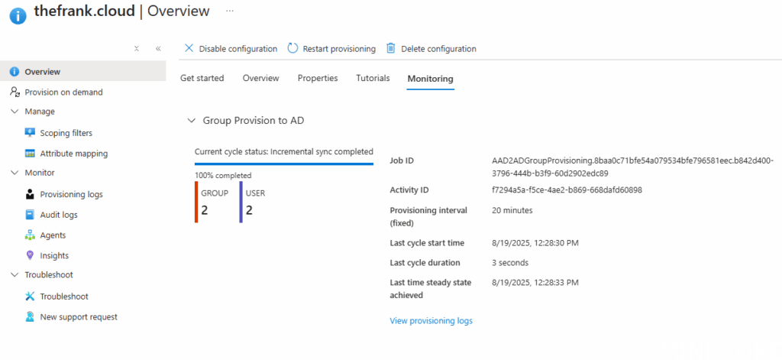Click the Troubleshoot wrench icon
Image resolution: width=782 pixels, height=360 pixels.
coord(30,297)
